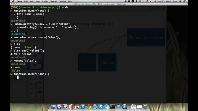Open Finder from the Dock
The height and width of the screenshot is (111, 198).
(x=53, y=107)
